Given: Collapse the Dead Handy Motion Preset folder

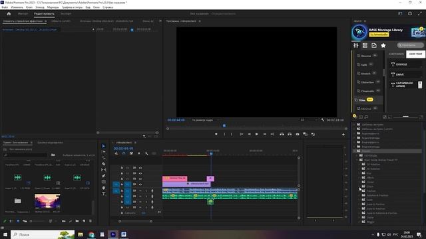Looking at the screenshot, I should [x=357, y=160].
